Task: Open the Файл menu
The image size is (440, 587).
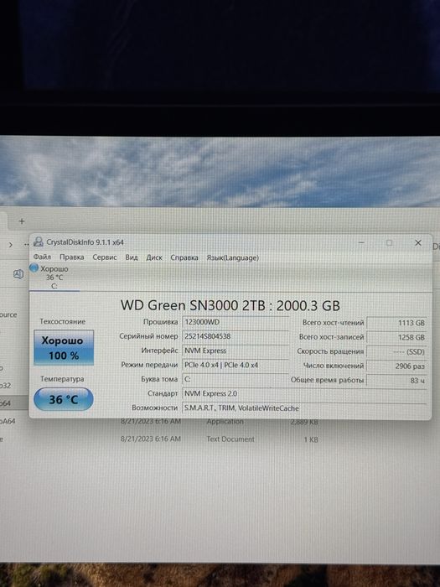Action: pos(42,257)
